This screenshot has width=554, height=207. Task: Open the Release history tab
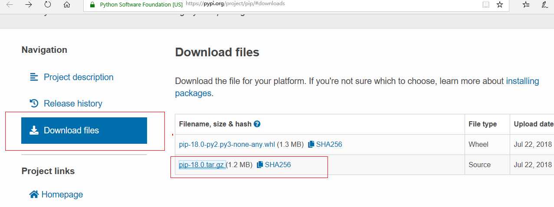click(x=66, y=103)
